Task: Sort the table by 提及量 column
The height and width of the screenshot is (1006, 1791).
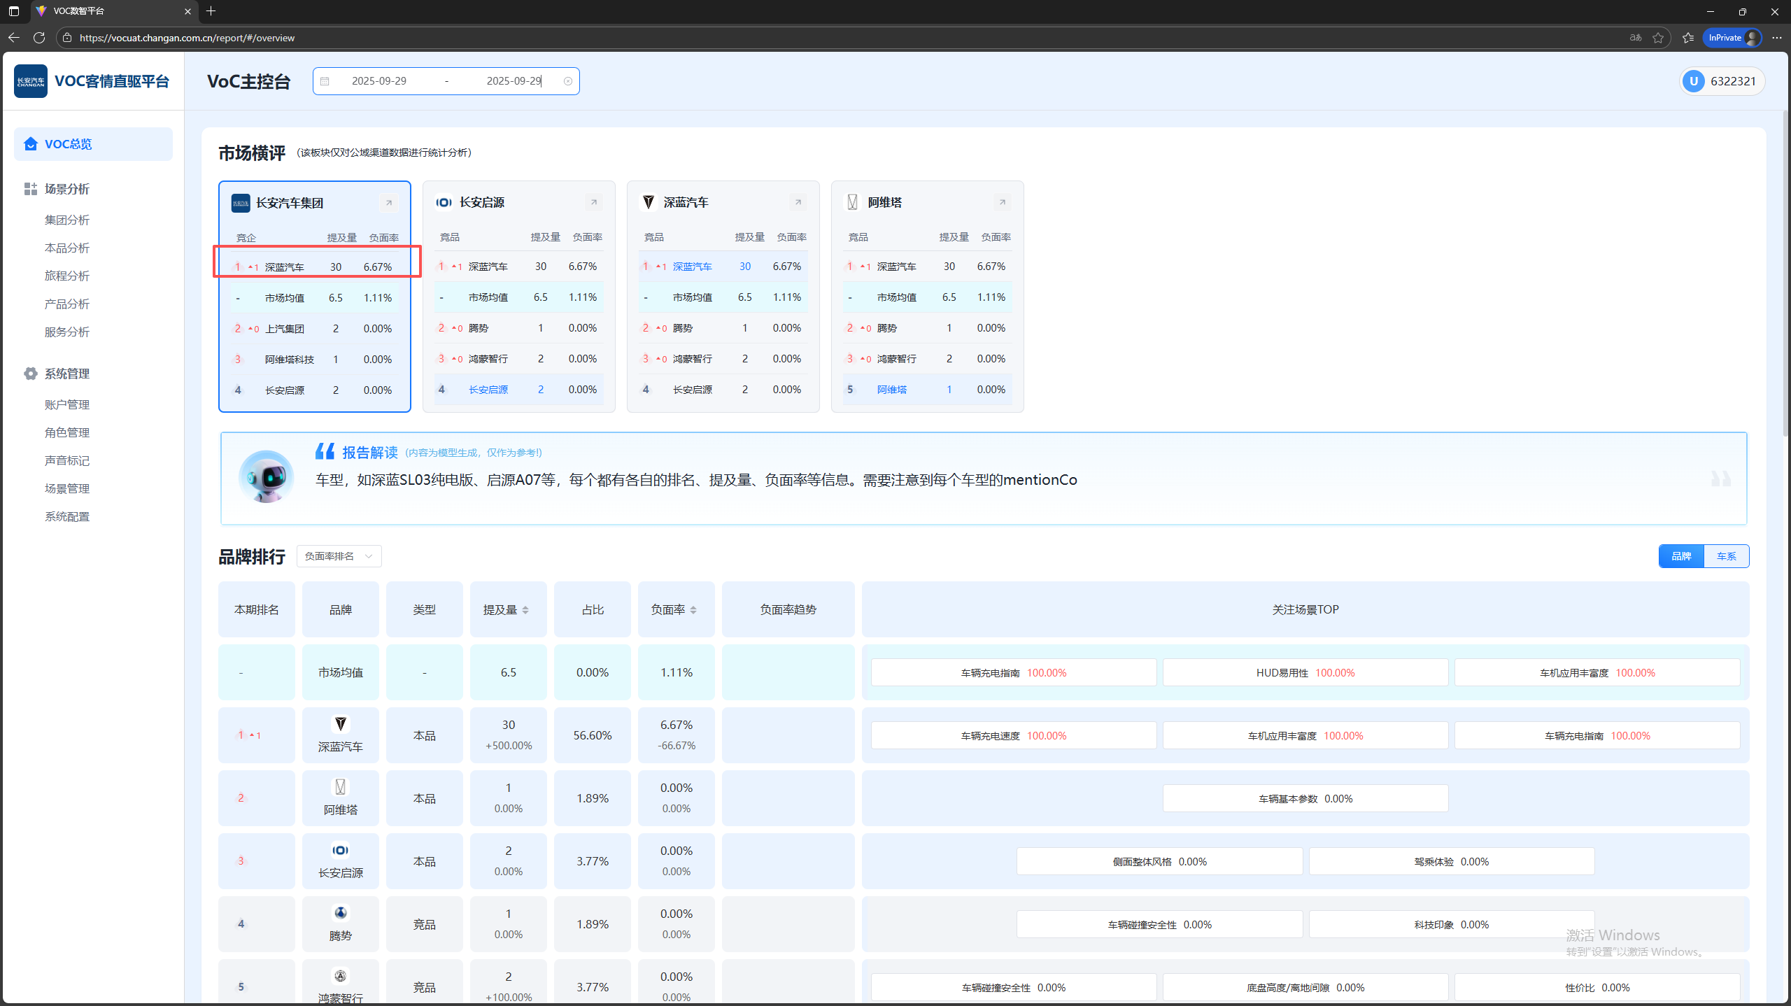Action: (x=507, y=610)
